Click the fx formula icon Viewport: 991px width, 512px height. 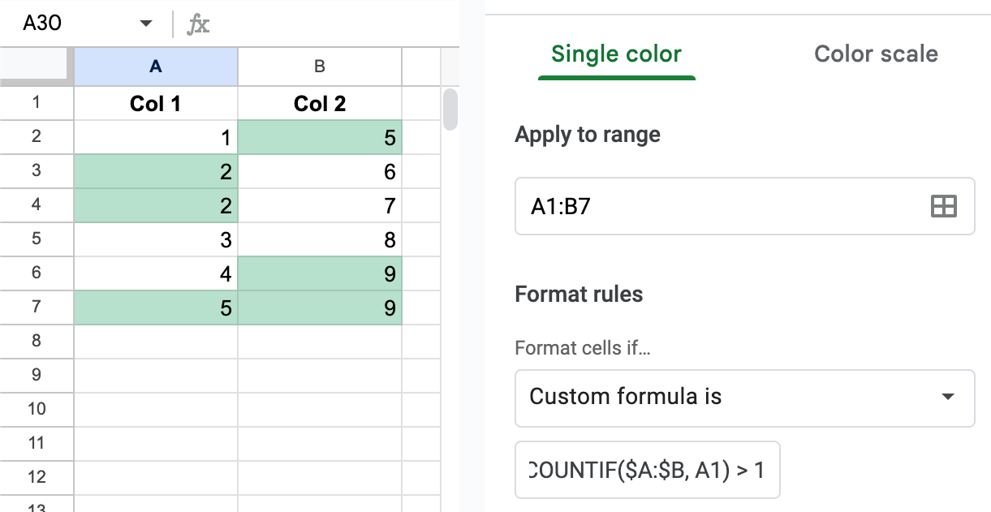pyautogui.click(x=197, y=24)
